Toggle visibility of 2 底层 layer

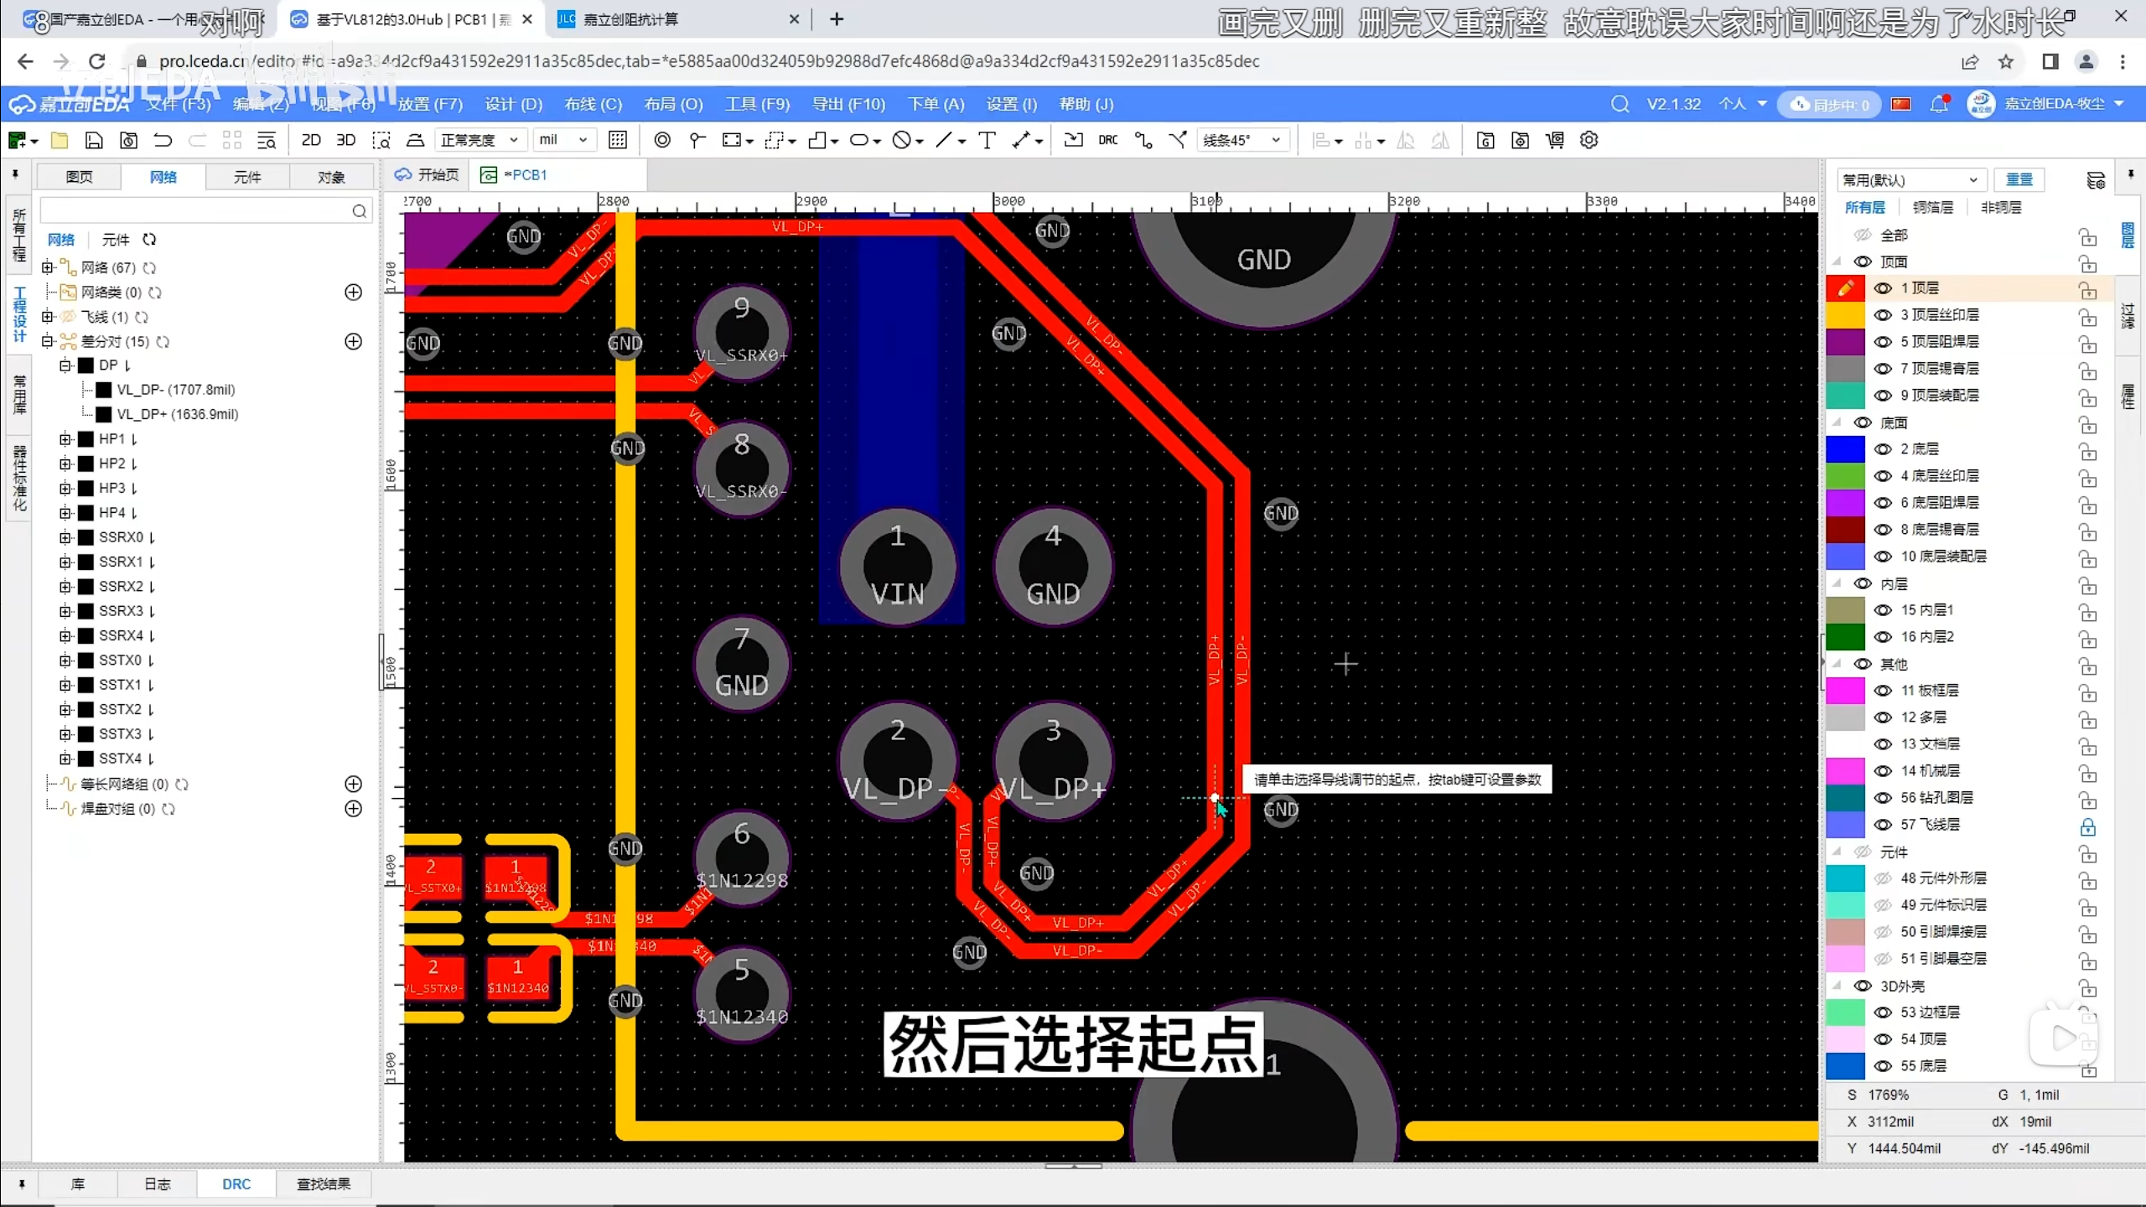1883,449
